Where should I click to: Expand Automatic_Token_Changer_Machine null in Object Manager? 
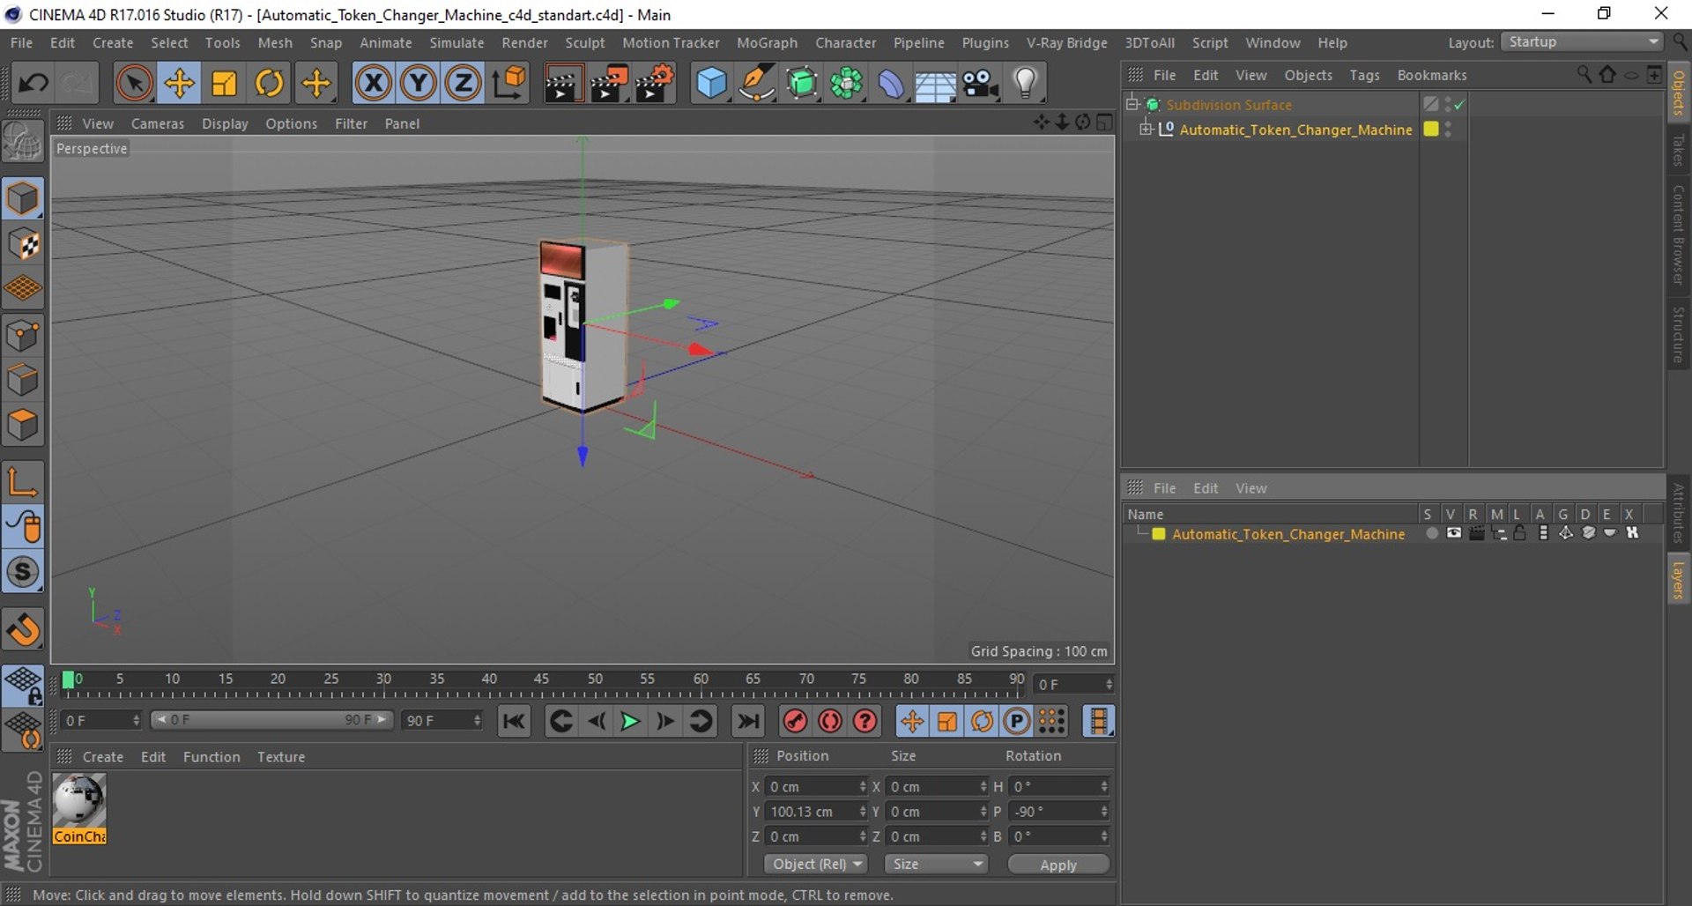[x=1146, y=130]
